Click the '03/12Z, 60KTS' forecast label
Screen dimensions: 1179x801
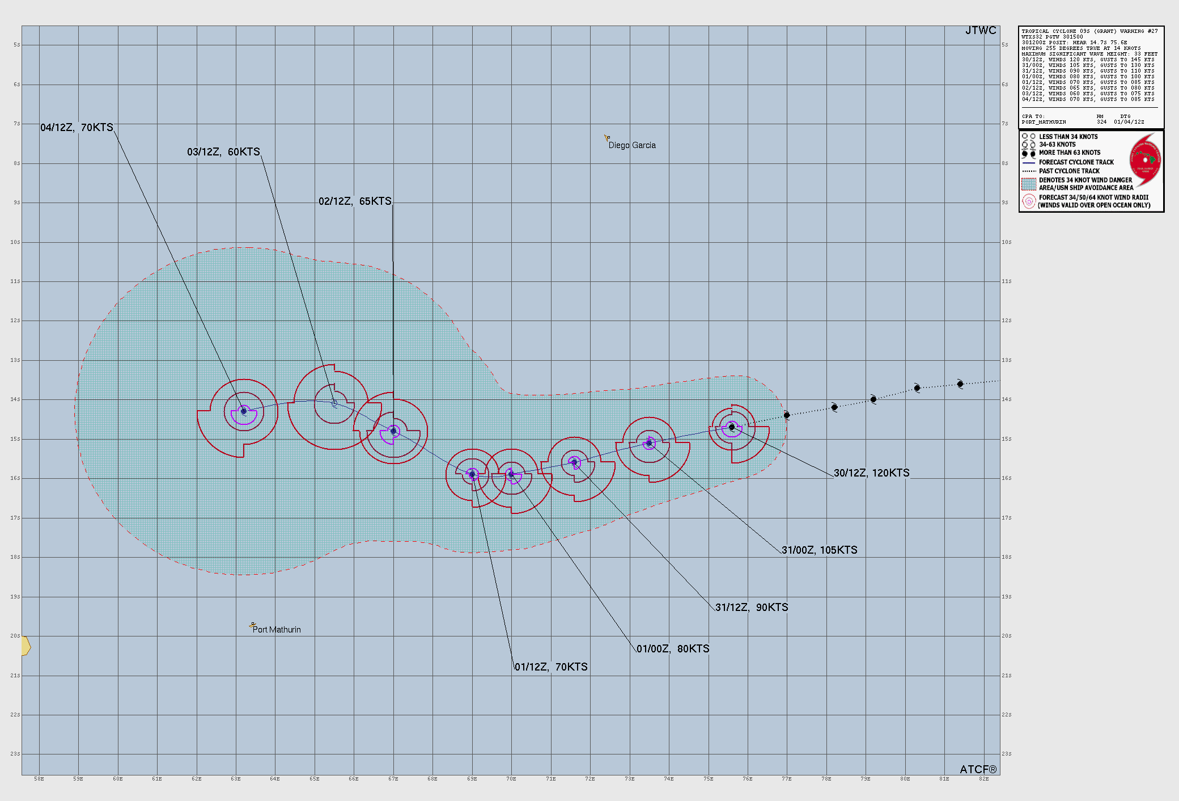tap(223, 152)
